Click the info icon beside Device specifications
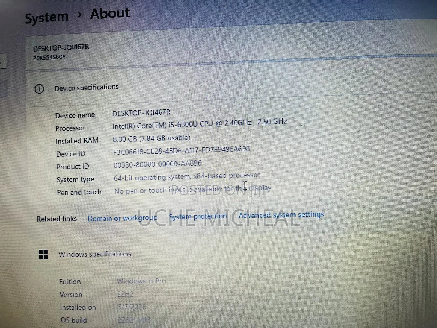Viewport: 437px width, 328px height. (39, 89)
